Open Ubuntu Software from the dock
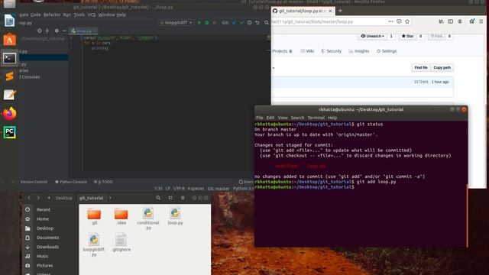The width and height of the screenshot is (489, 275). coord(9,40)
